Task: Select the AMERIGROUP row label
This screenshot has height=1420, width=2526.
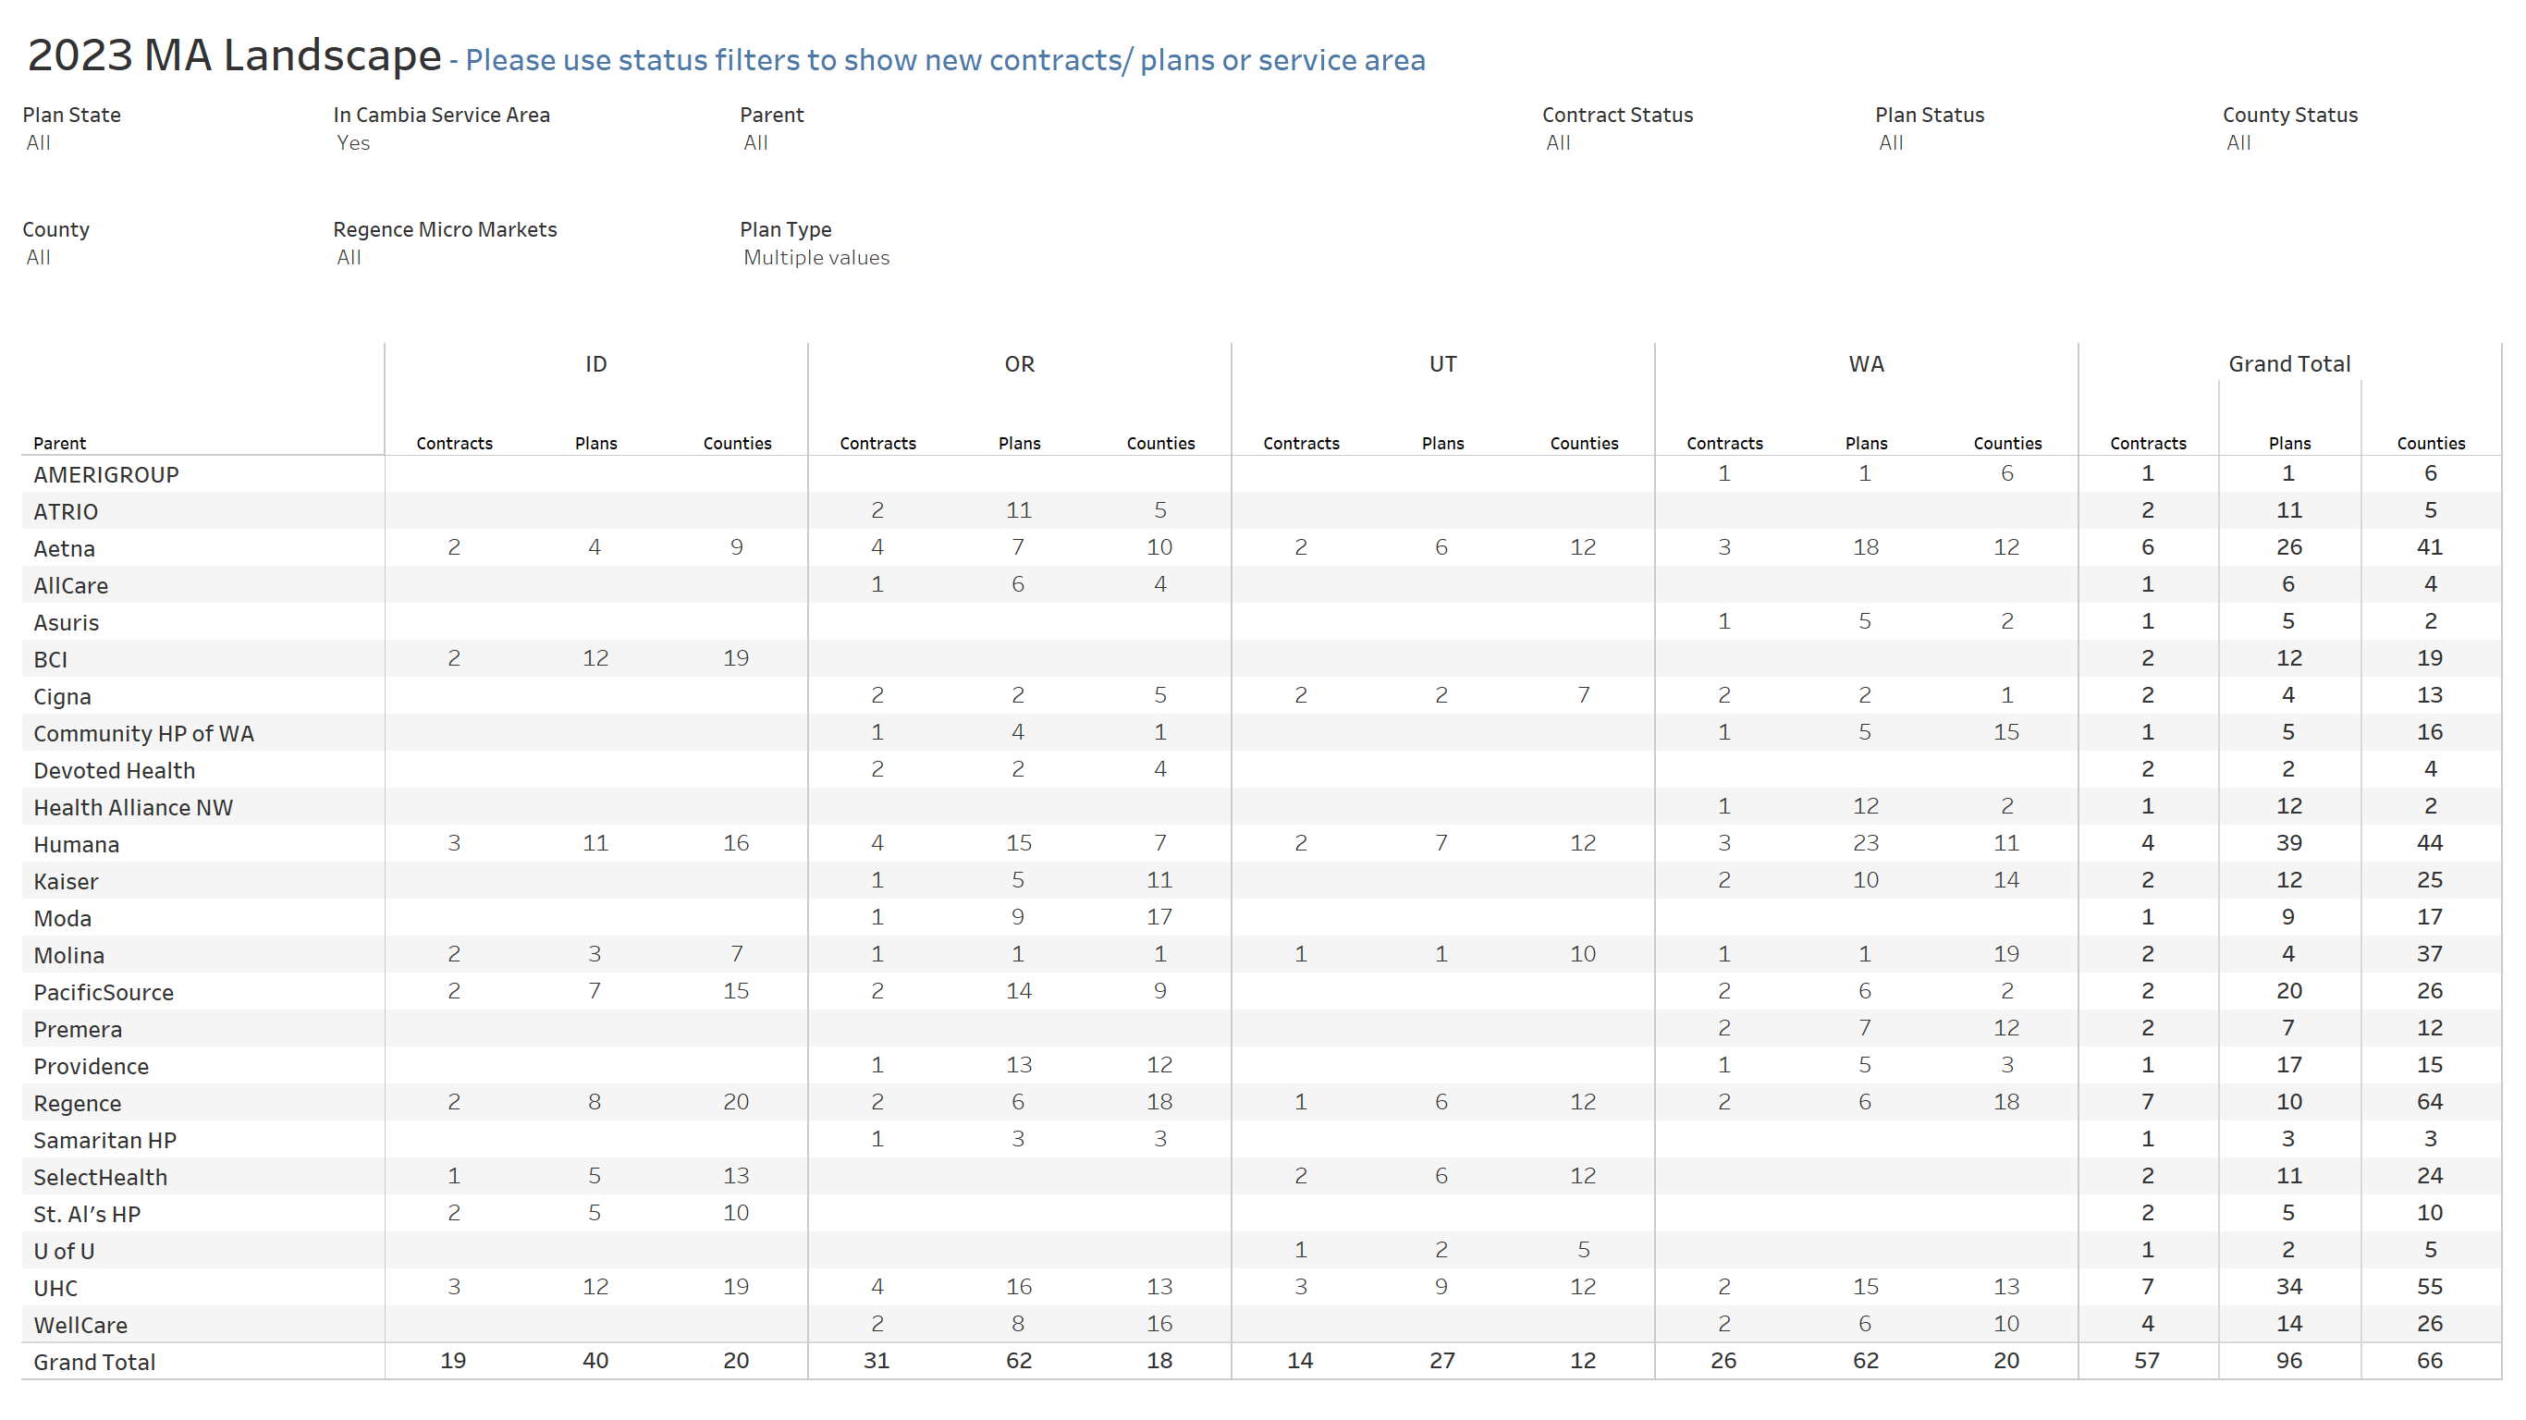Action: point(106,475)
